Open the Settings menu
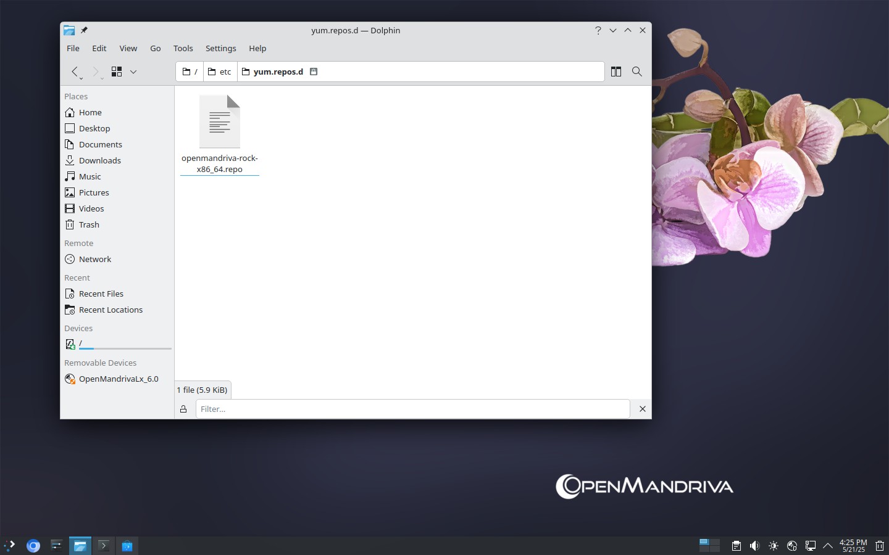 (220, 48)
